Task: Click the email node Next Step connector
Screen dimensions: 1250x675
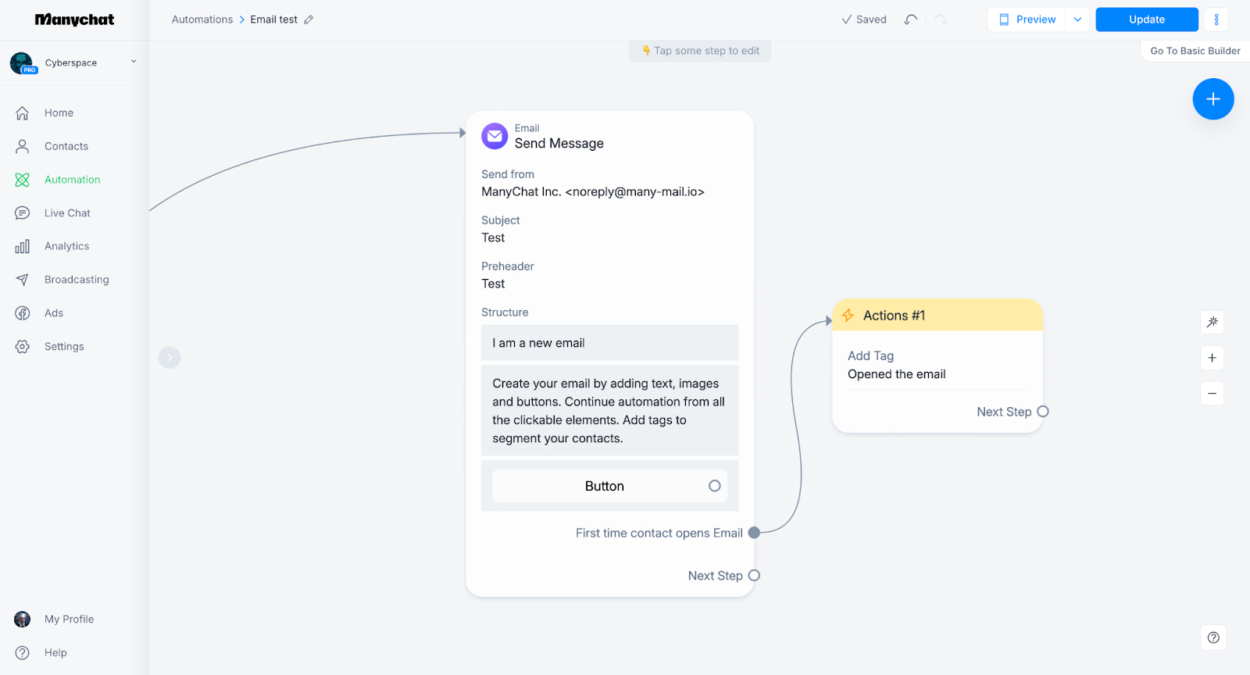Action: [754, 576]
